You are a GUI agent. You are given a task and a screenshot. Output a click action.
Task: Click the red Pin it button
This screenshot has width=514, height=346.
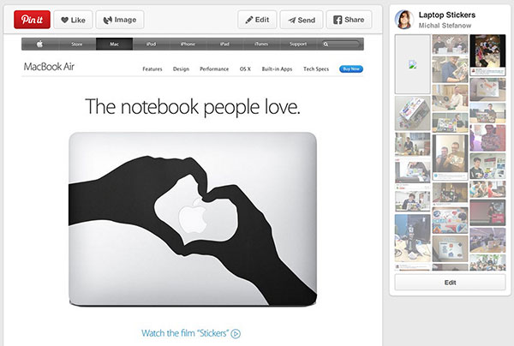coord(33,20)
